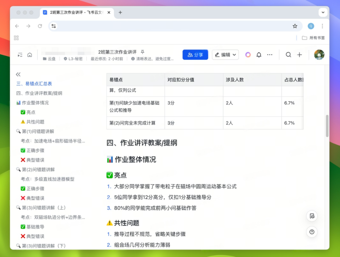Image resolution: width=340 pixels, height=257 pixels.
Task: Search within Feishu docs
Action: [288, 55]
